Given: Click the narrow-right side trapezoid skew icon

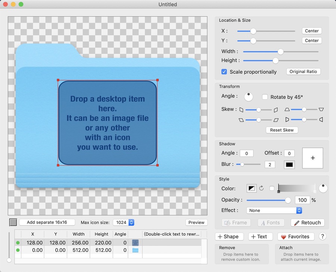Looking at the screenshot, I should point(287,120).
